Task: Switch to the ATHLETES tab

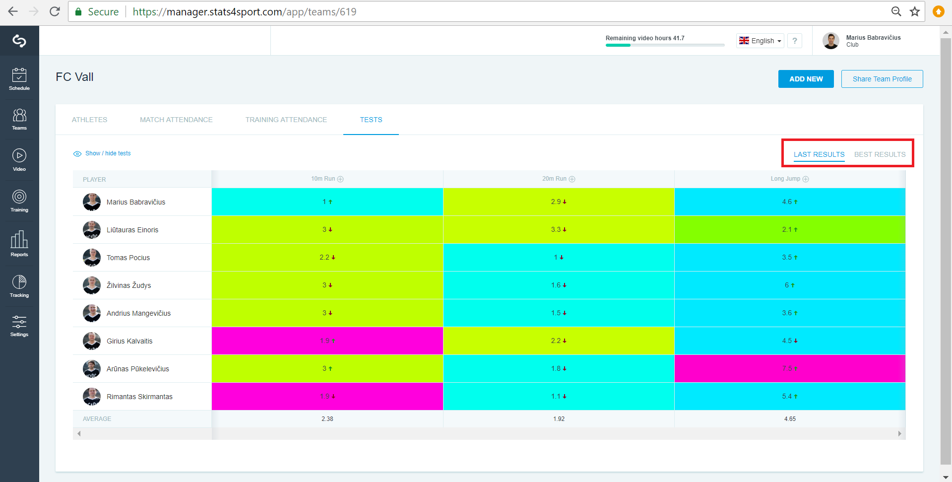Action: pos(89,120)
